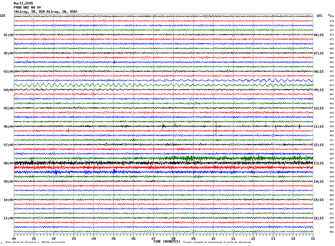Select the 06:00 CDT row label

(x=8, y=127)
